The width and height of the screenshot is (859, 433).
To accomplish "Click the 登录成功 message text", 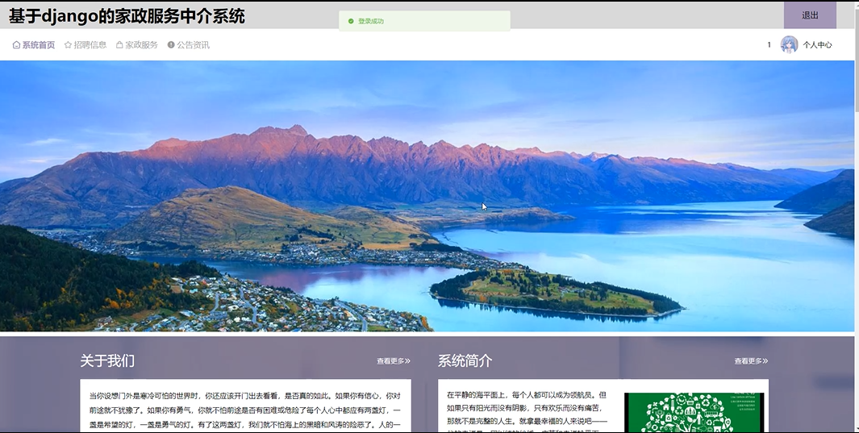I will coord(371,21).
